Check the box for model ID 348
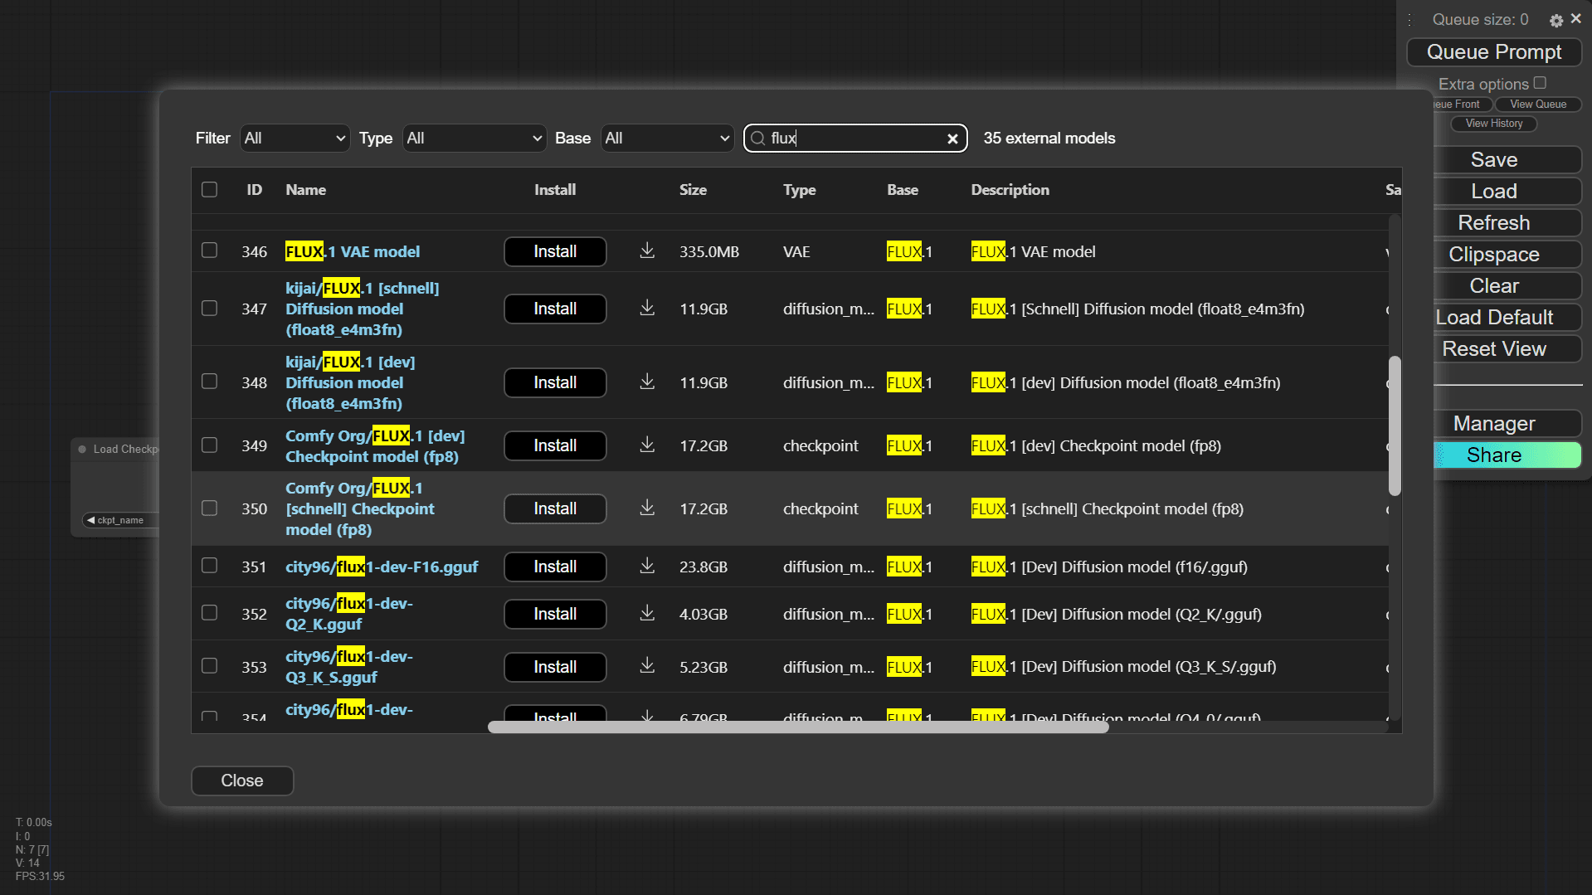This screenshot has height=895, width=1592. pos(209,382)
